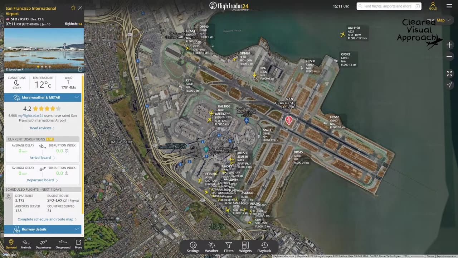This screenshot has height=258, width=458.
Task: Switch to the General tab
Action: pyautogui.click(x=11, y=244)
